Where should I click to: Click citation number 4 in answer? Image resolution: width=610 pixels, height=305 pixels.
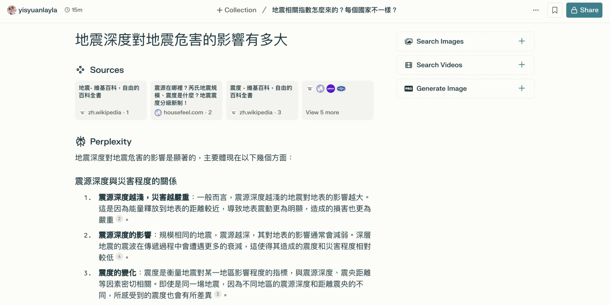point(119,257)
